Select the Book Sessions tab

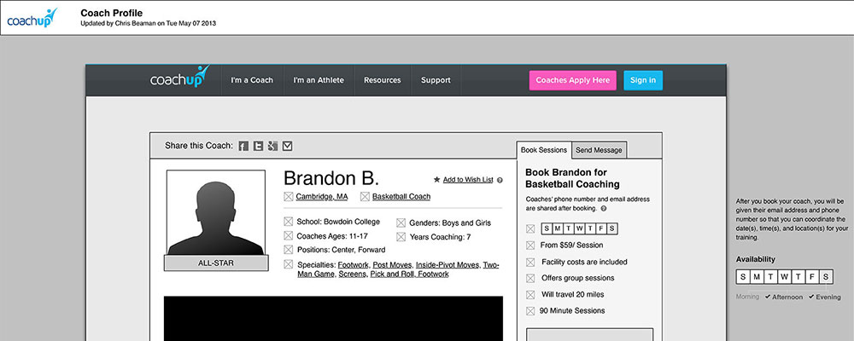pos(544,149)
